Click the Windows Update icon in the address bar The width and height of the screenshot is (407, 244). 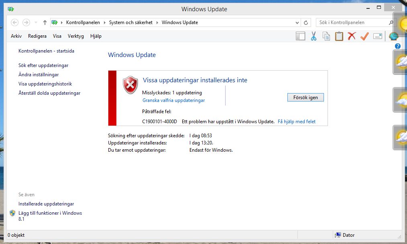[x=55, y=22]
